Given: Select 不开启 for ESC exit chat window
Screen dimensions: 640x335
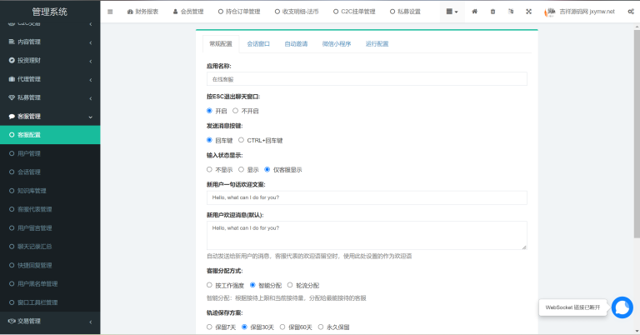Looking at the screenshot, I should point(236,110).
